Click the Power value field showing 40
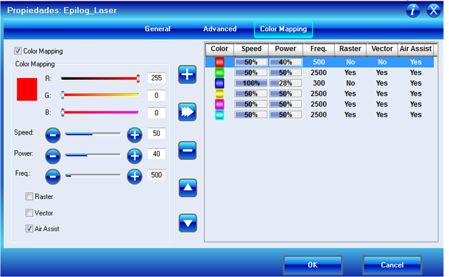 coord(156,154)
